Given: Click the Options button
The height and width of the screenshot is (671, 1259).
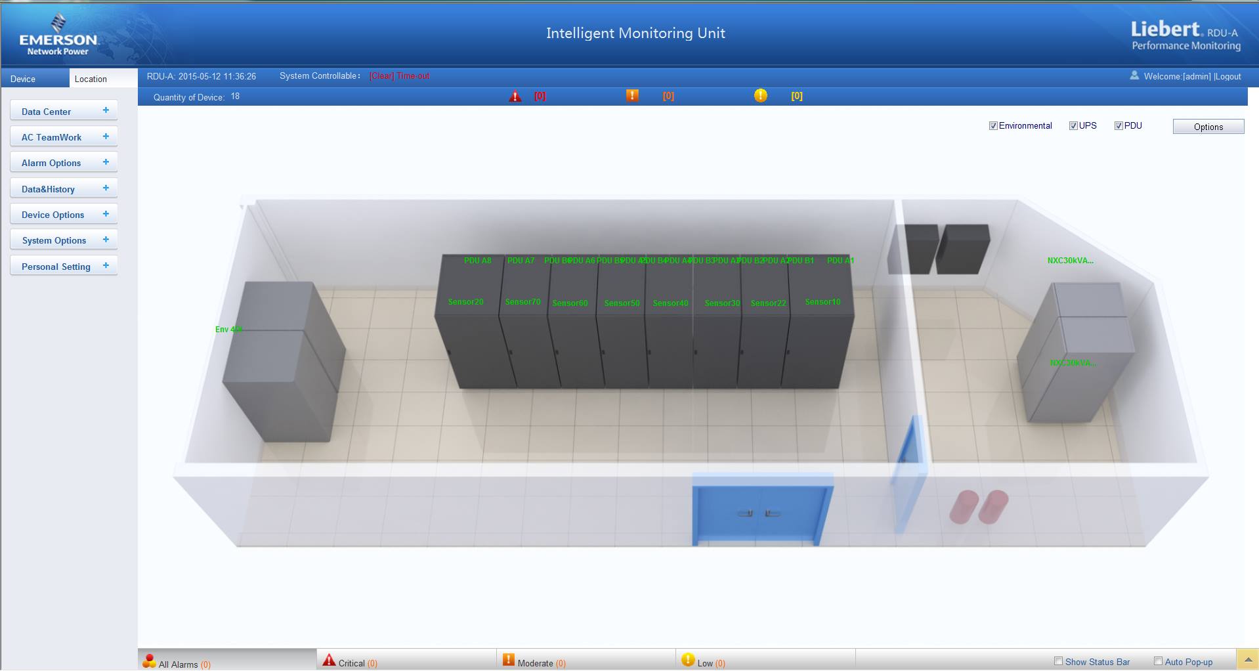Looking at the screenshot, I should click(1208, 127).
